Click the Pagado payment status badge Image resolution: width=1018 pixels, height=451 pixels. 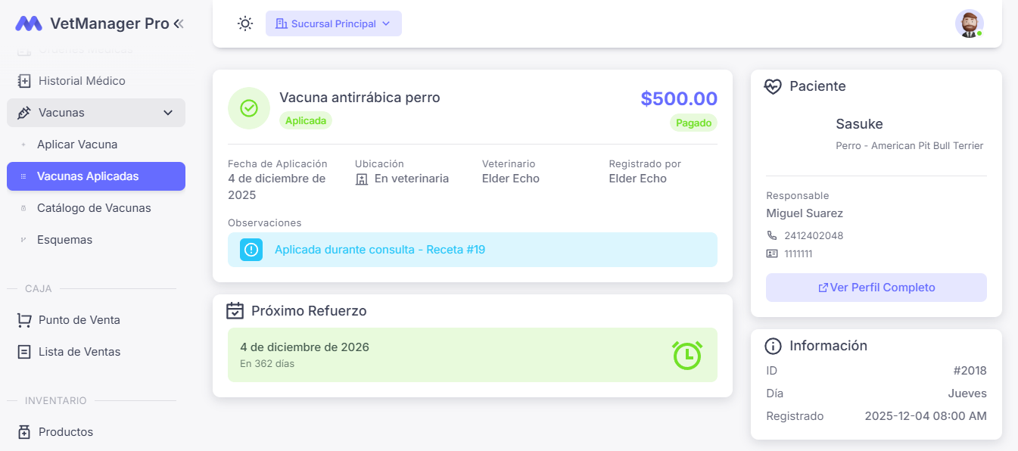pyautogui.click(x=693, y=123)
